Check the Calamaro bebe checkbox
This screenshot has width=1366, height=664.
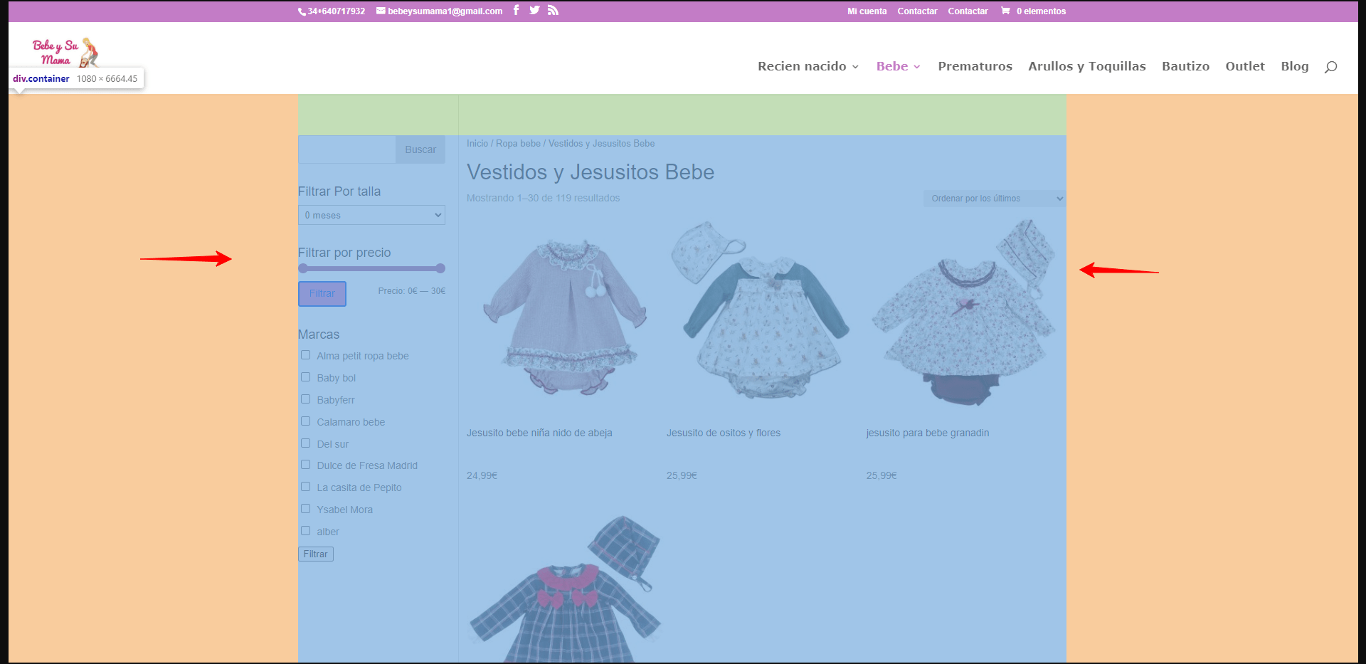coord(305,421)
